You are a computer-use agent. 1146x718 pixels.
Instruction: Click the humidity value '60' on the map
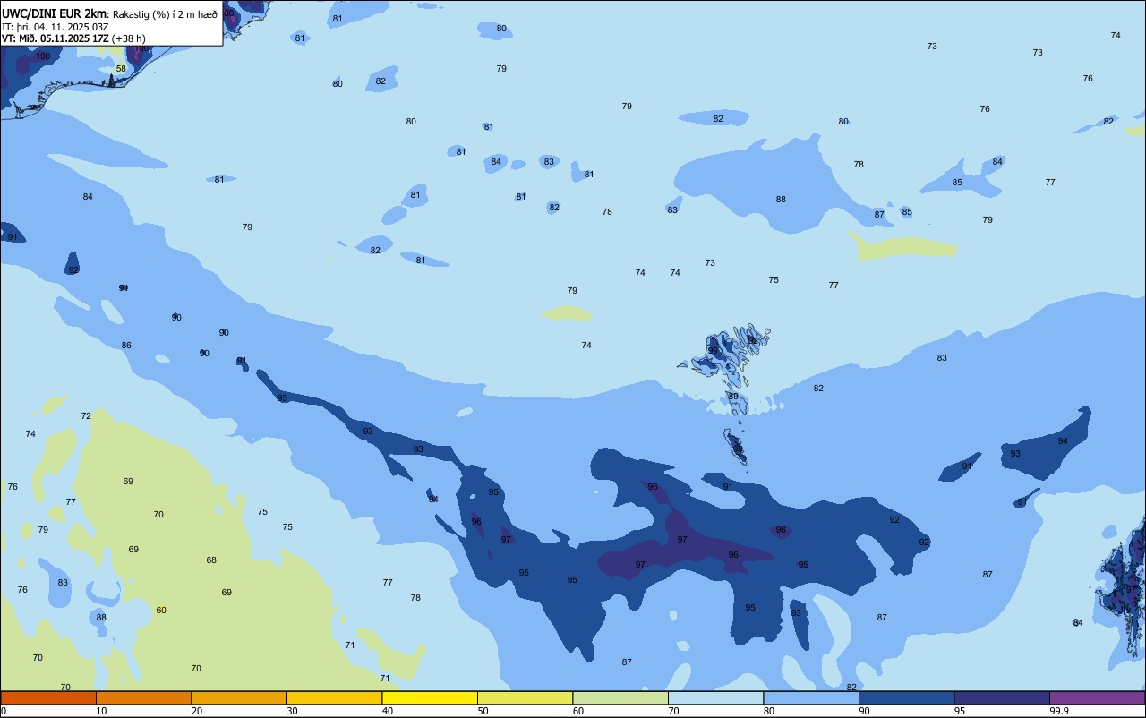click(x=161, y=611)
